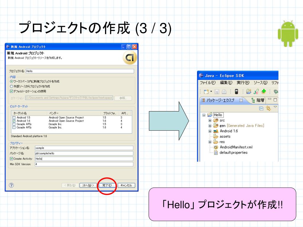
Task: Expand the src folder node
Action: pyautogui.click(x=210, y=120)
